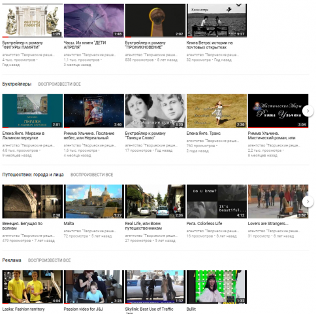
Task: Click title 'Буктрейлер к роману ФИГУРЫ ПАМЯТИ'
Action: click(x=22, y=45)
